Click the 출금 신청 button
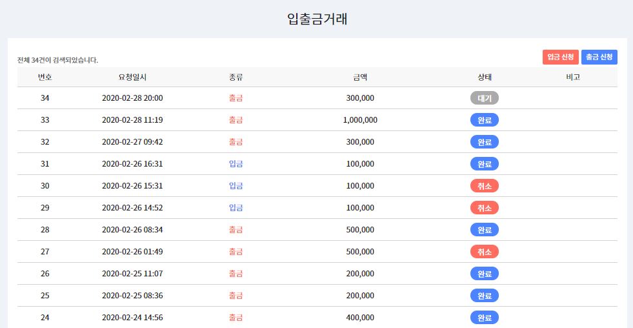633x328 pixels. (x=599, y=57)
